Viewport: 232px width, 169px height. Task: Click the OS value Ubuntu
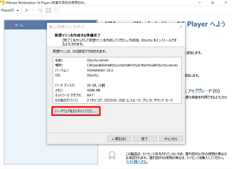93,75
